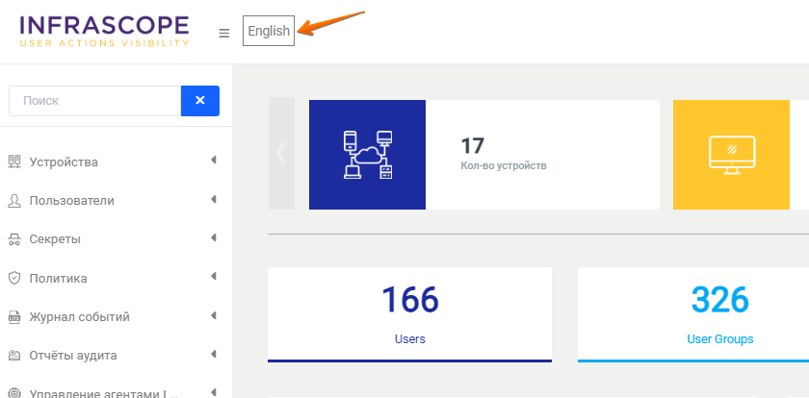
Task: Expand the Пользователи submenu arrow
Action: pos(214,199)
